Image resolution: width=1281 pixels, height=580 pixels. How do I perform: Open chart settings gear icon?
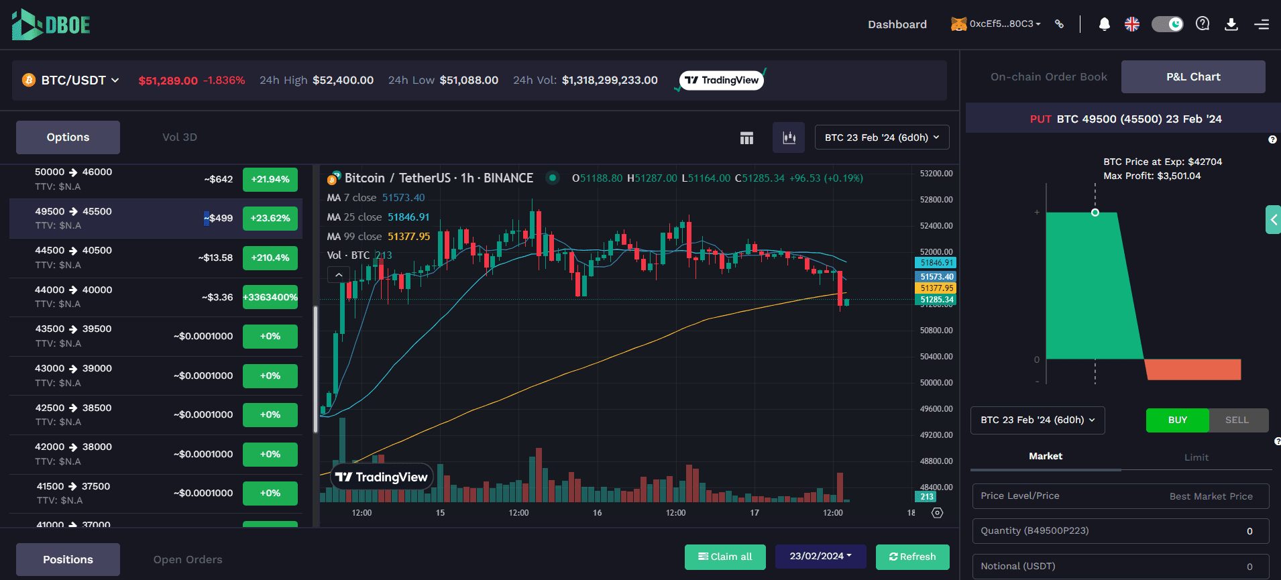[937, 513]
